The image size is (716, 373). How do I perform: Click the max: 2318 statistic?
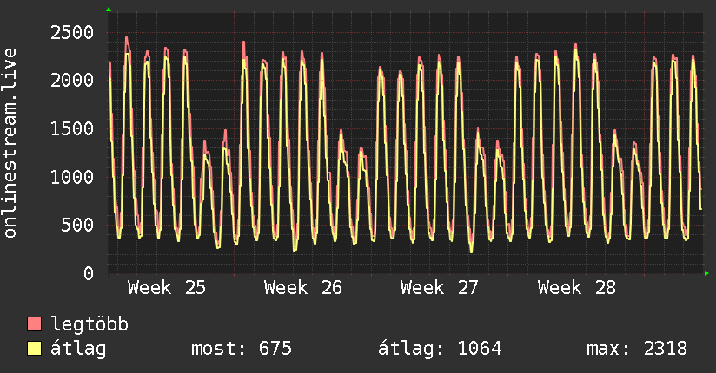tap(637, 349)
